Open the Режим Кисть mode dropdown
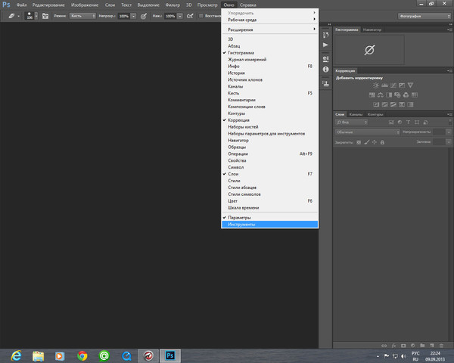 pos(82,16)
